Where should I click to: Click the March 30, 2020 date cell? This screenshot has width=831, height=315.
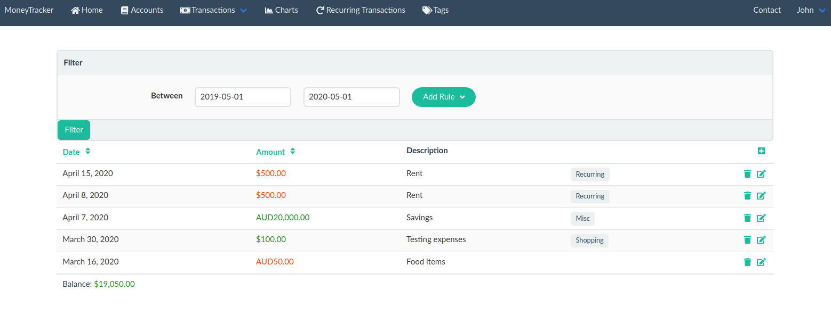[x=91, y=239]
